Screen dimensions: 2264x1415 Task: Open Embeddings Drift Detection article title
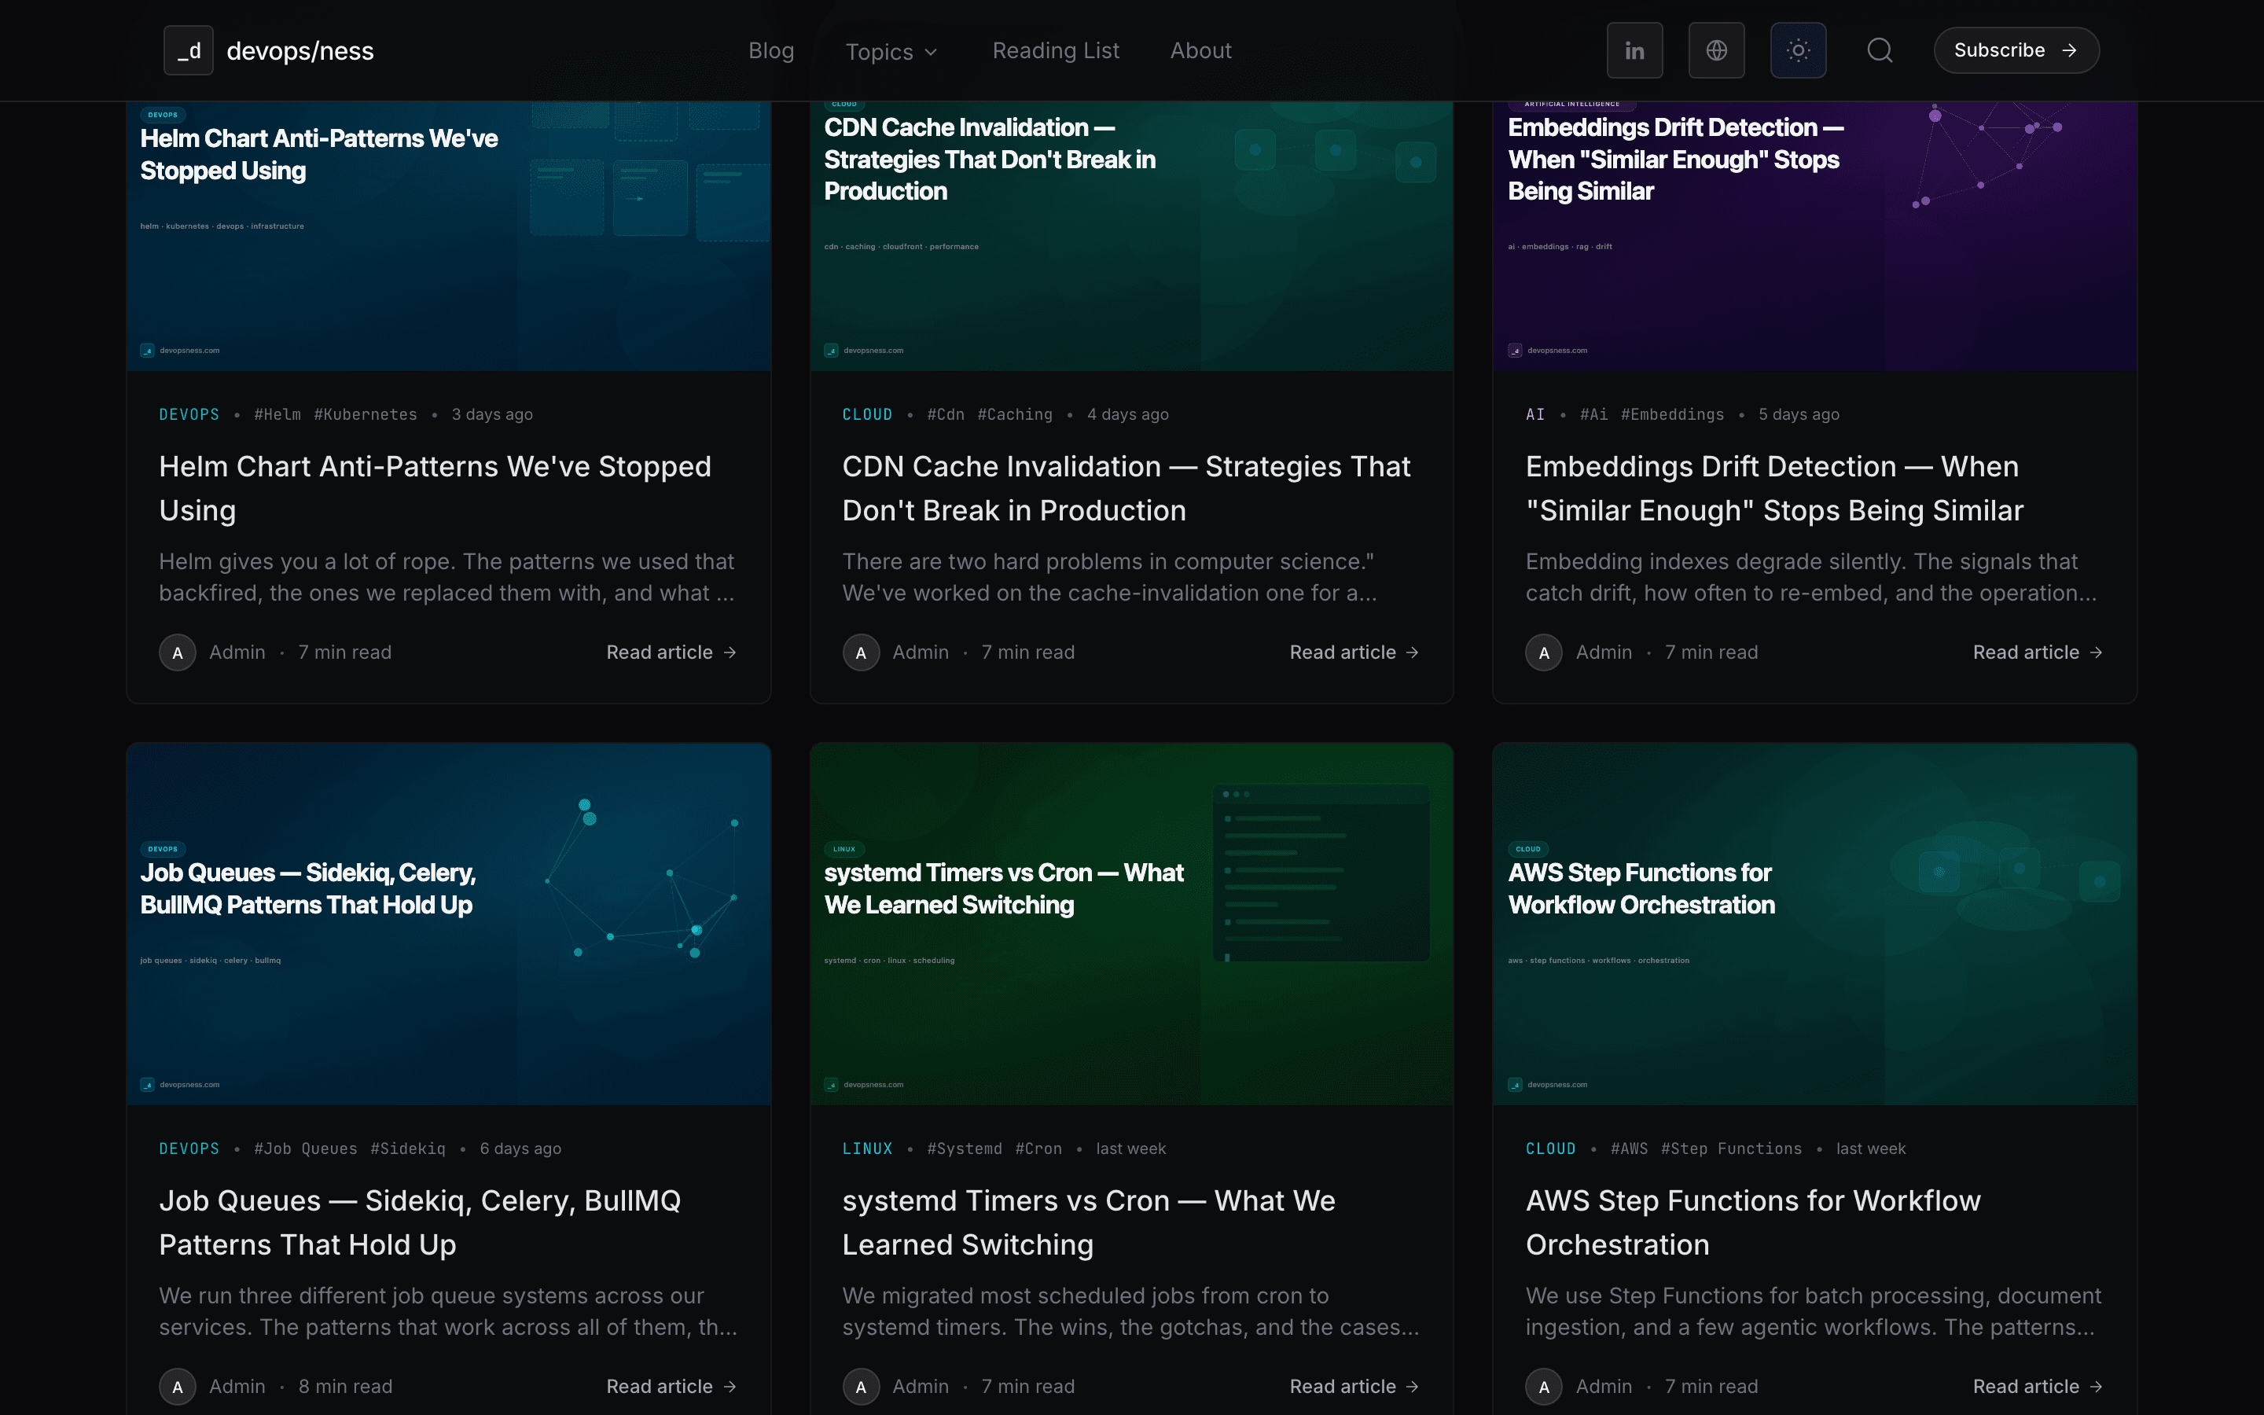tap(1775, 488)
